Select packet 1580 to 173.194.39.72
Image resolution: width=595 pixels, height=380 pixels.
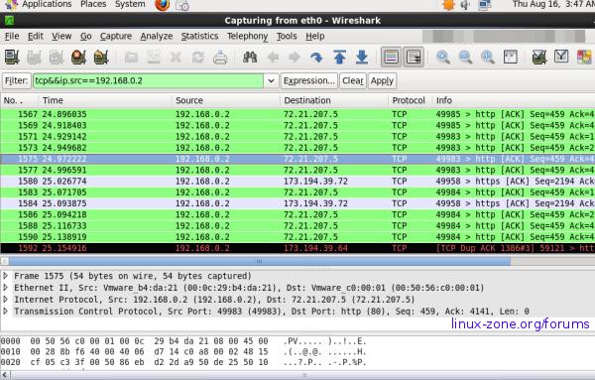[x=297, y=182]
